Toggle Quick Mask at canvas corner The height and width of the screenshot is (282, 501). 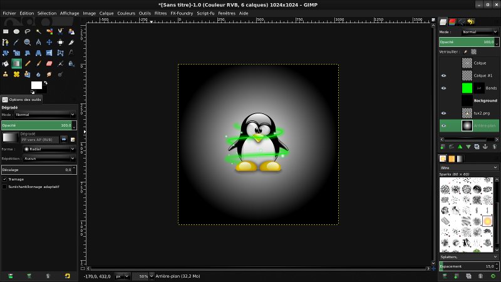[x=83, y=269]
